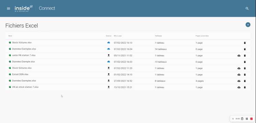Open Stock Voitures.xlsx from 07/02/2022 16:13
The height and width of the screenshot is (123, 256).
(x=22, y=43)
